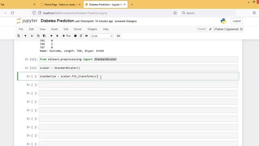Click the Last Checkpoint 14 minutes ago text
Viewport: 259px width, 146px height.
pyautogui.click(x=94, y=21)
